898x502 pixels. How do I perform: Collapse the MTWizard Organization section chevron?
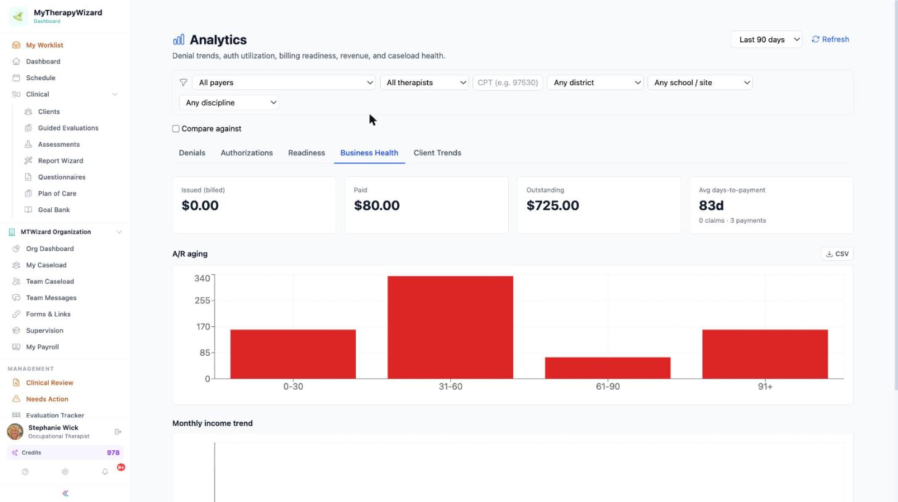point(119,232)
